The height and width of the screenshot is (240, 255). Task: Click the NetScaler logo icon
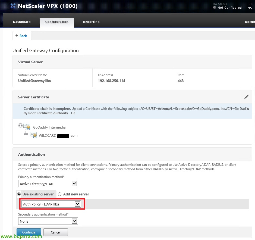(13, 6)
